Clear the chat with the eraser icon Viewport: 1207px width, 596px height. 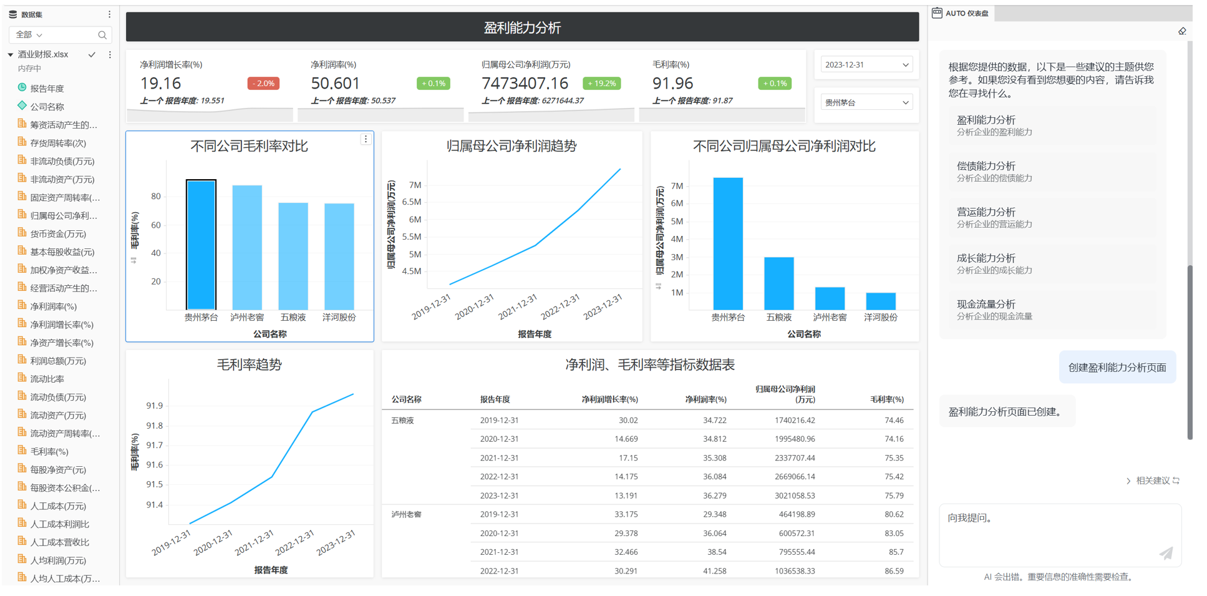(x=1181, y=31)
